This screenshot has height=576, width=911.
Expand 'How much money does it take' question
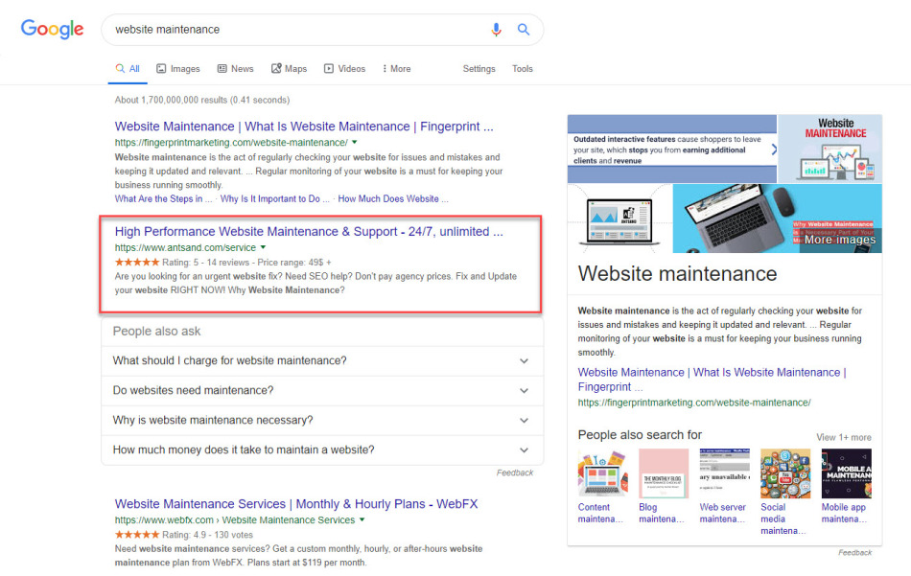pos(321,450)
